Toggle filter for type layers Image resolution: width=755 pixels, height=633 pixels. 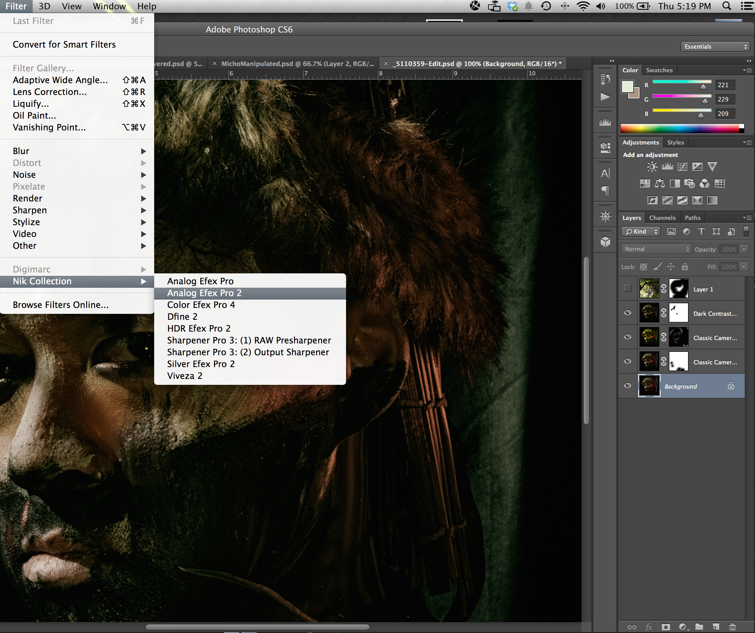701,231
